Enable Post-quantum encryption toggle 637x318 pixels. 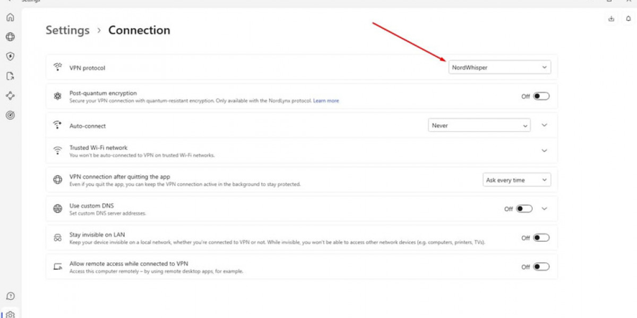(541, 96)
